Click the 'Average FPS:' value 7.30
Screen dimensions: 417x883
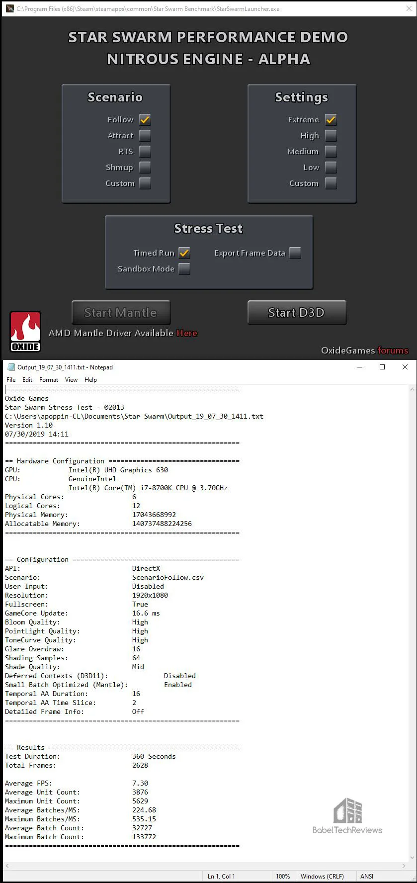tap(140, 784)
